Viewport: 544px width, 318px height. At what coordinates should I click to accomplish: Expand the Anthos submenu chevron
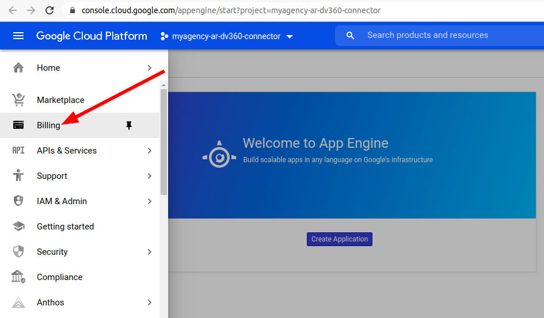150,302
